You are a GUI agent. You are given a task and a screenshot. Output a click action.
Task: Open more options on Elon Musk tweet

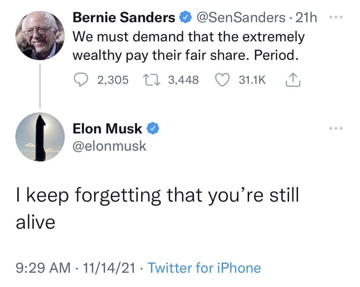coord(336,128)
